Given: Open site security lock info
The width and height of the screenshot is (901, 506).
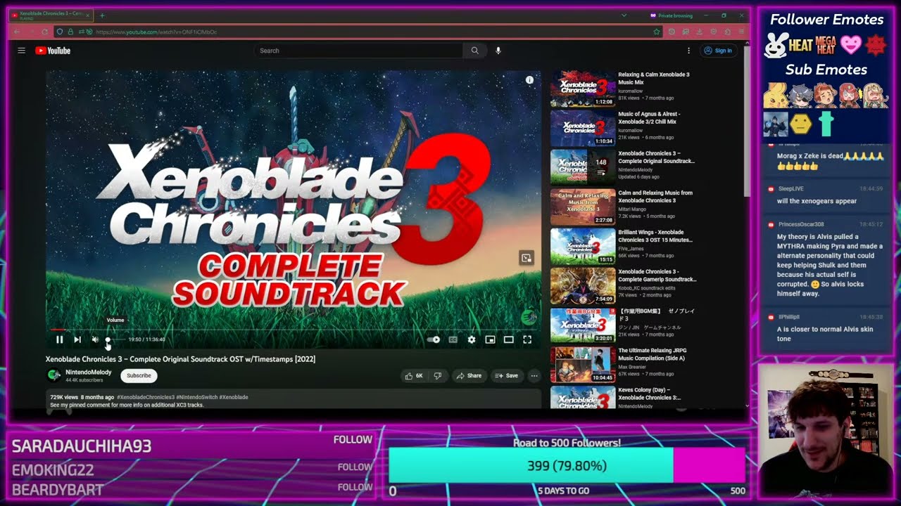Looking at the screenshot, I should (70, 32).
